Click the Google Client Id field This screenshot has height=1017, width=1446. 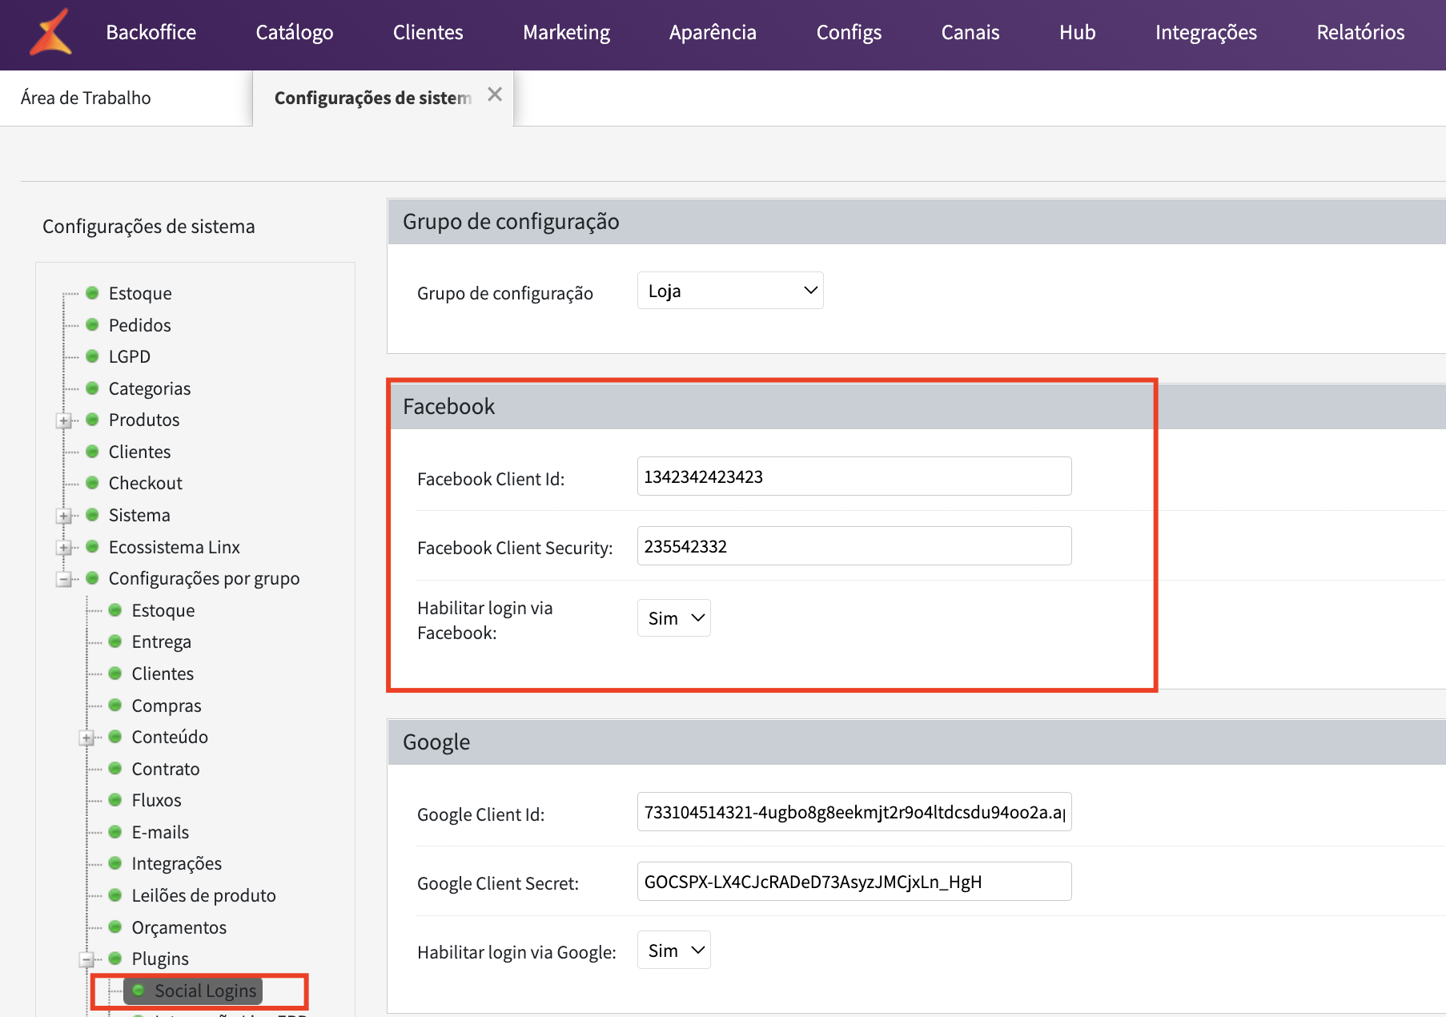[x=854, y=812]
